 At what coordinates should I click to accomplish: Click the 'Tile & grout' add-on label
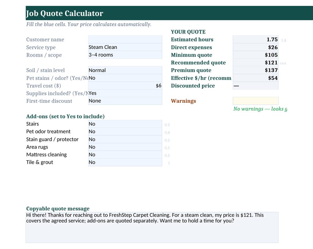[39, 162]
